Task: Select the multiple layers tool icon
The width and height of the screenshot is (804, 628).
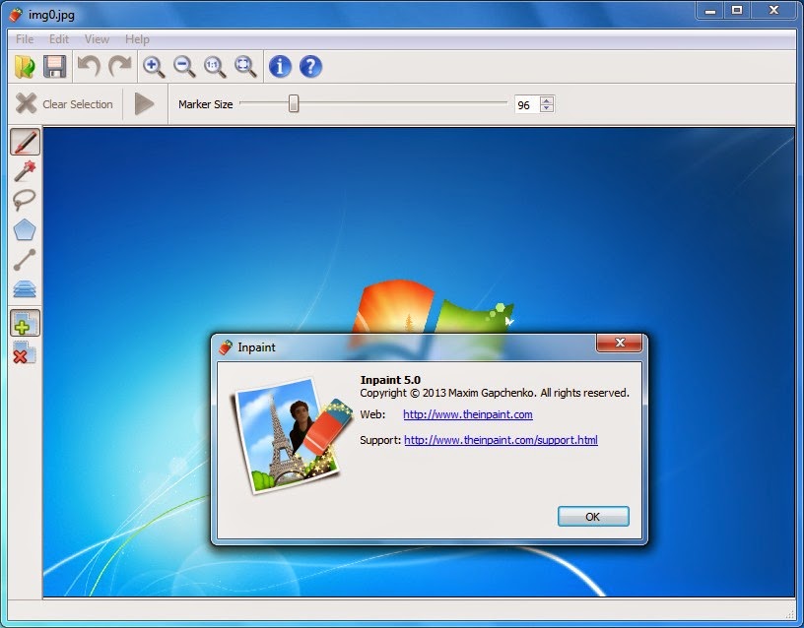Action: pyautogui.click(x=25, y=289)
